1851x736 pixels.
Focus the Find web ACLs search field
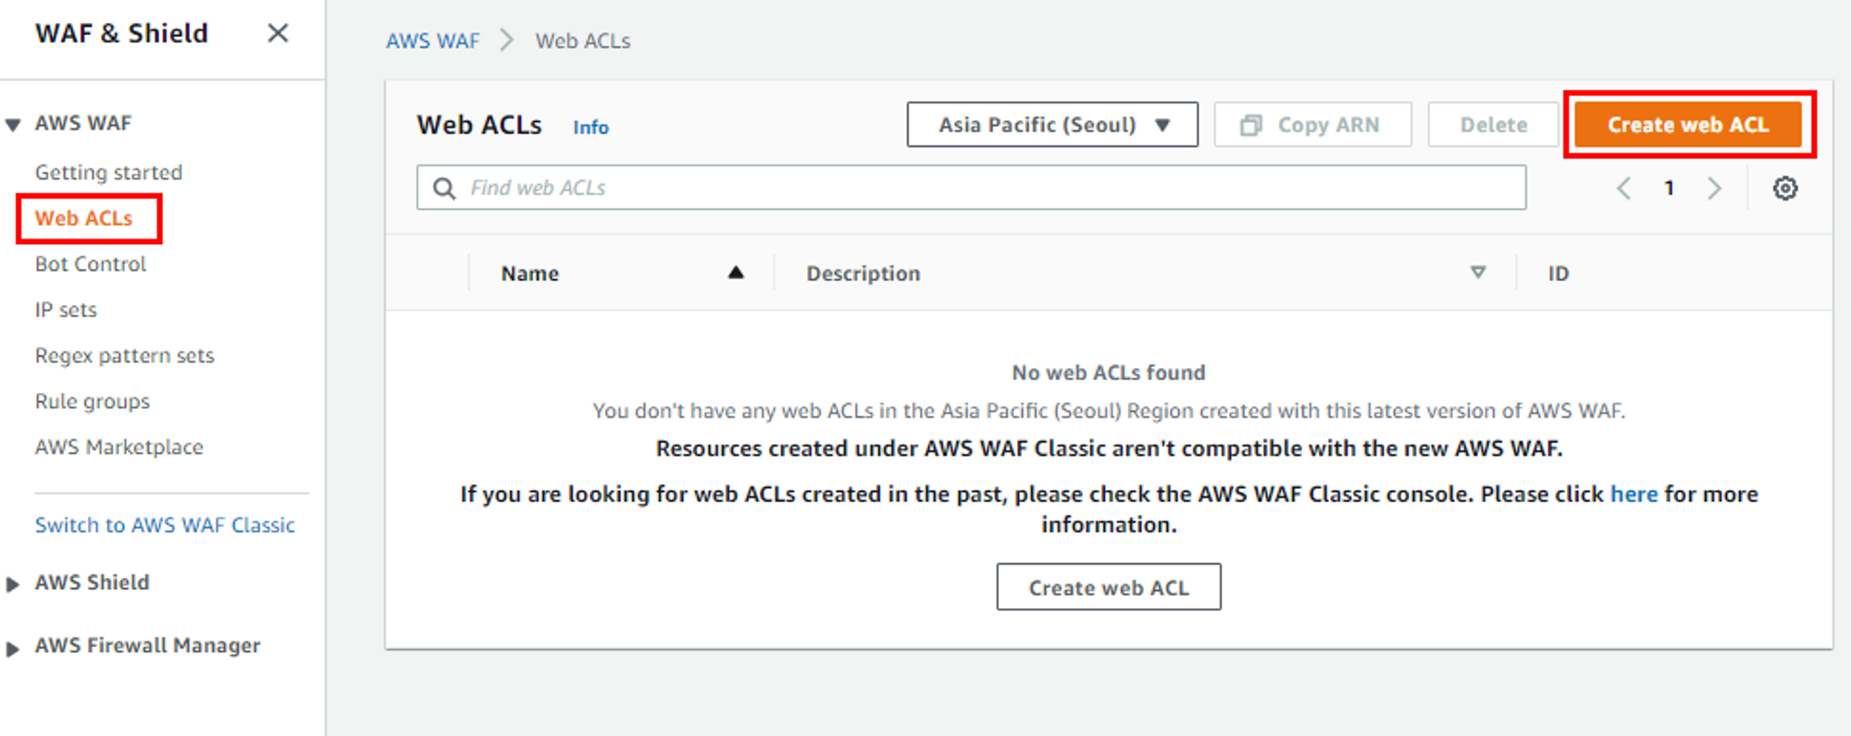(x=972, y=188)
